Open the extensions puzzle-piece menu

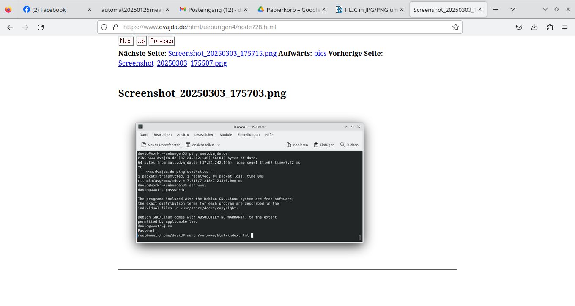(550, 27)
